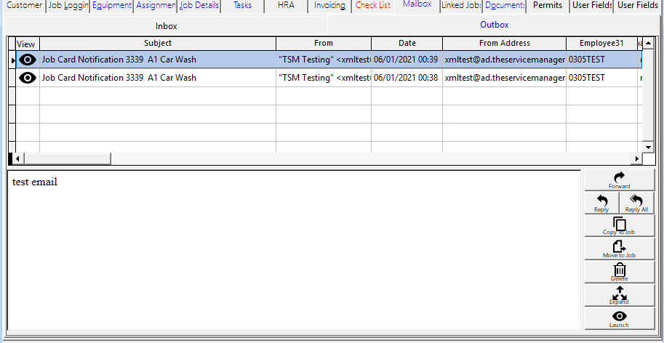Image resolution: width=664 pixels, height=343 pixels.
Task: Delete the email using trash icon
Action: 619,272
